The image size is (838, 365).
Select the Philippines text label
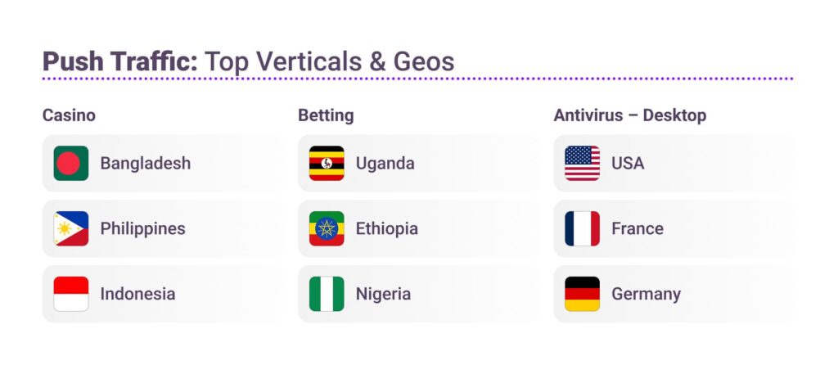[142, 229]
